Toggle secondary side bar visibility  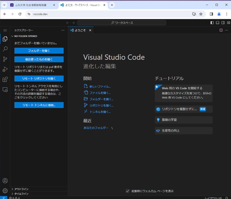[223, 23]
